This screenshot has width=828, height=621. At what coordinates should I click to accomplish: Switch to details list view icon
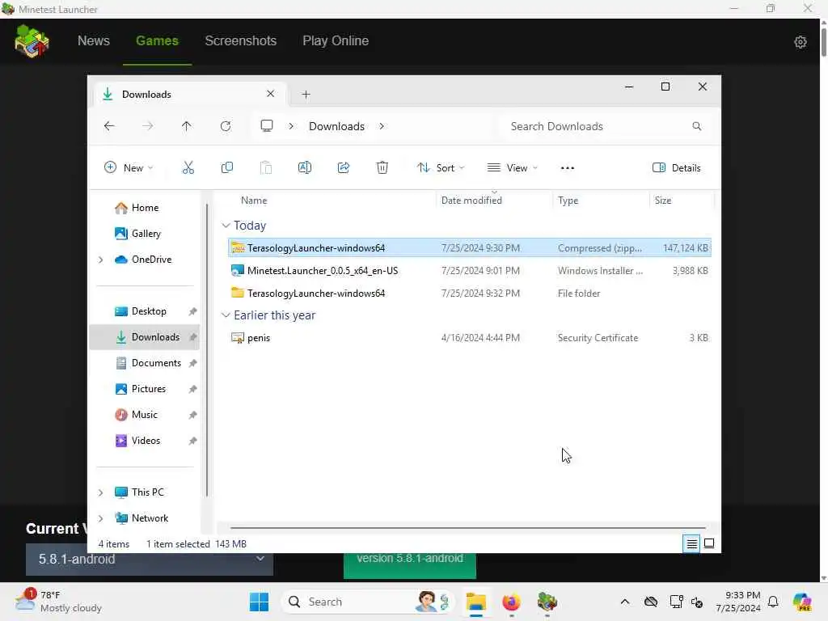coord(691,543)
